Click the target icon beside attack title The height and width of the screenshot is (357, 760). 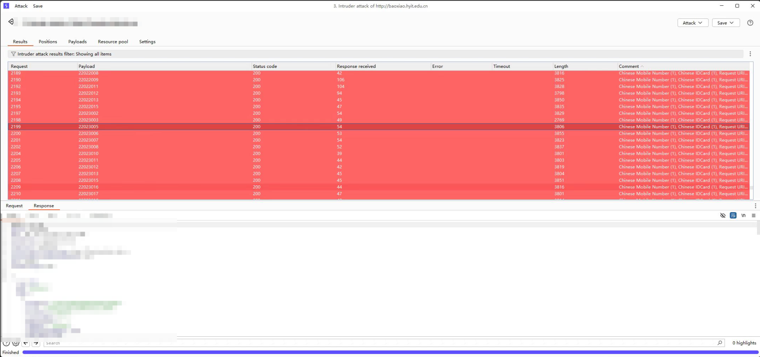click(x=11, y=22)
